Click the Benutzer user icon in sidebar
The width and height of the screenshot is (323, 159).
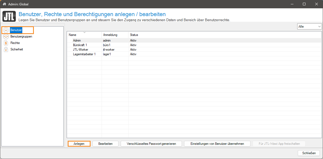click(x=6, y=30)
